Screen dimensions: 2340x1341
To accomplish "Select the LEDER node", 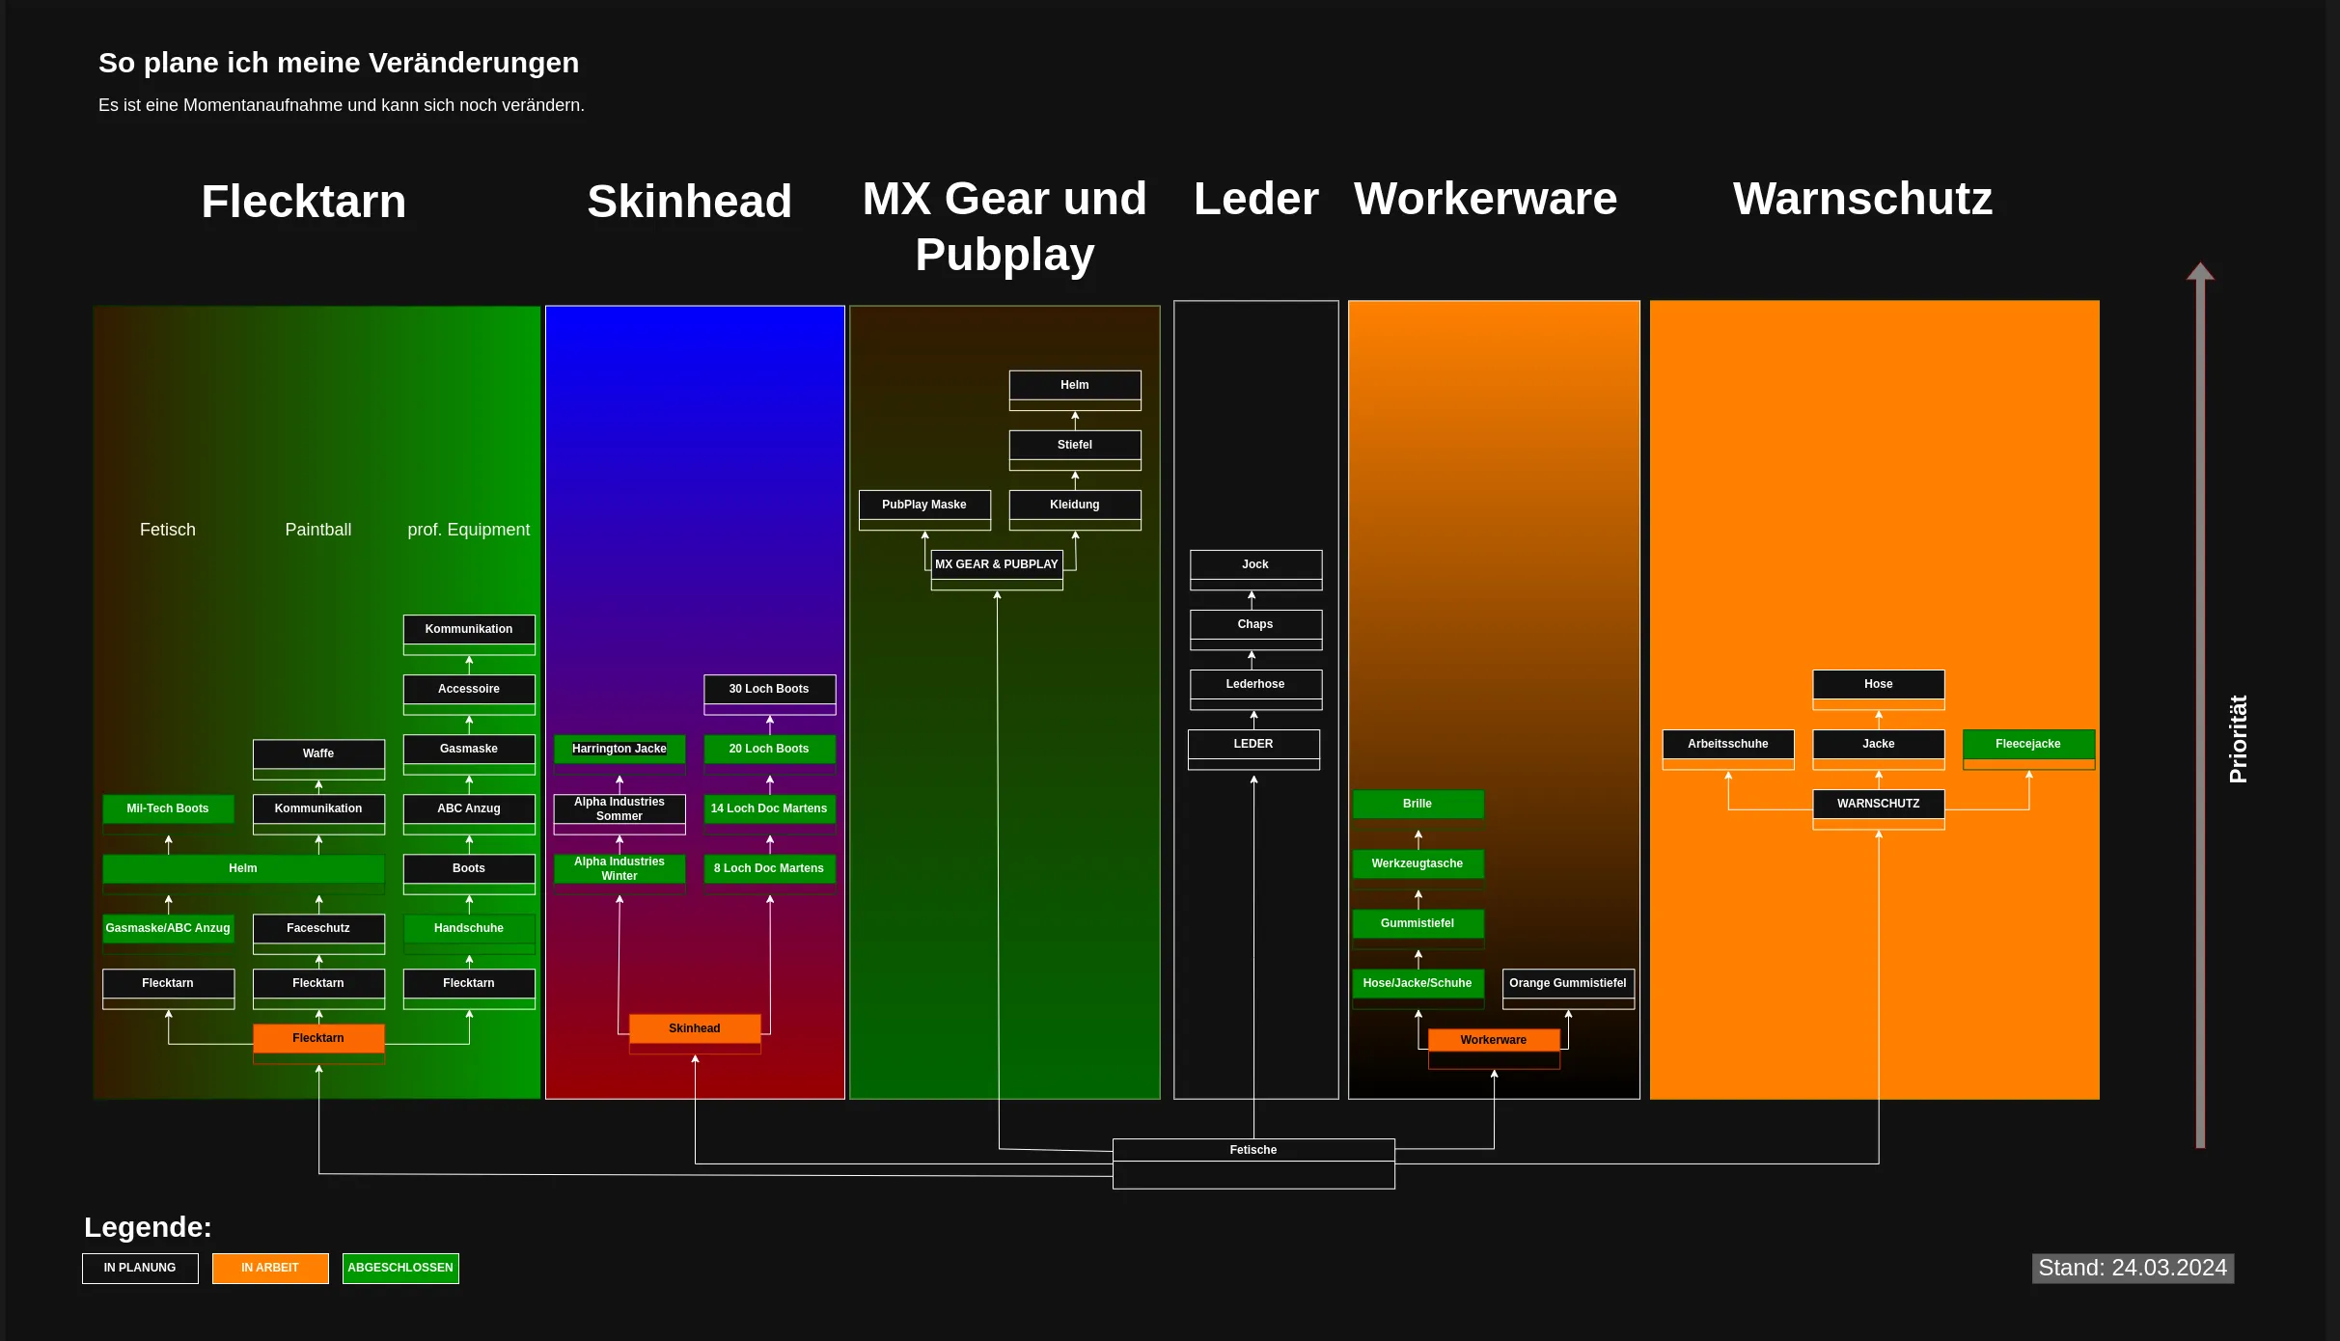I will [1253, 744].
